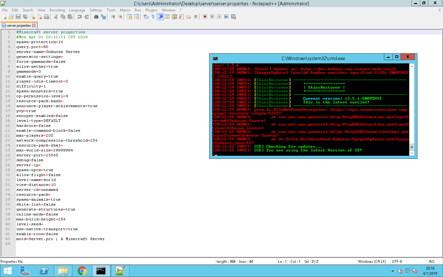Click the Print toolbar icon
Image resolution: width=443 pixels, height=277 pixels.
[46, 17]
